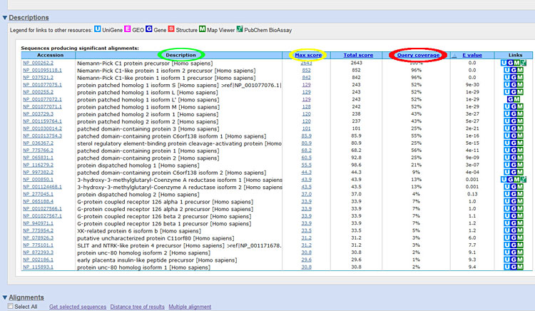Open accession NP_065831.1 link
535x311 pixels.
click(x=39, y=158)
